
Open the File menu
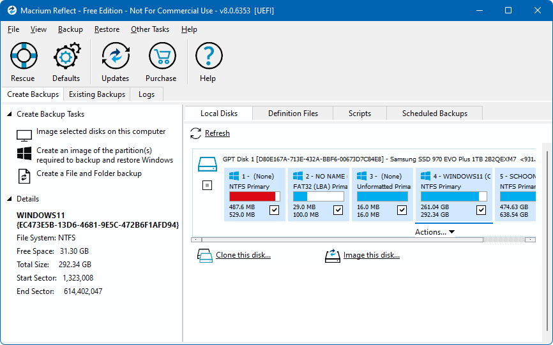pyautogui.click(x=13, y=29)
